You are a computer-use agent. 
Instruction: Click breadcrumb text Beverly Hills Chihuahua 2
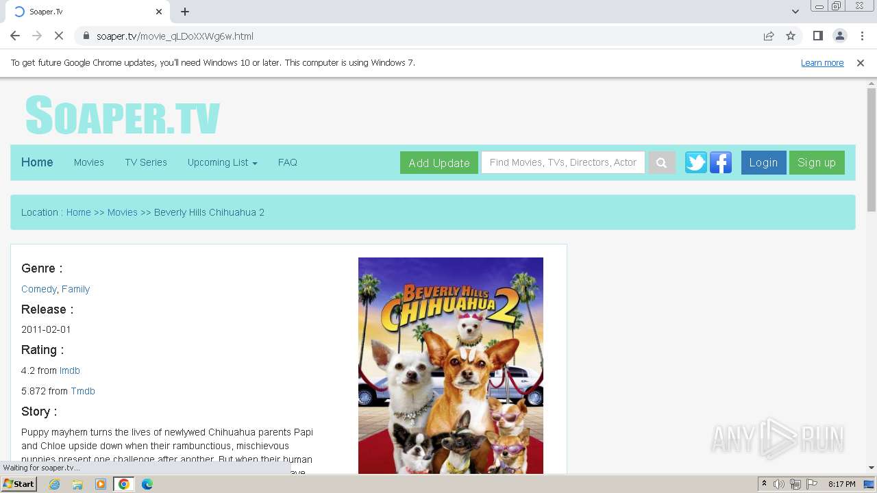(x=209, y=212)
